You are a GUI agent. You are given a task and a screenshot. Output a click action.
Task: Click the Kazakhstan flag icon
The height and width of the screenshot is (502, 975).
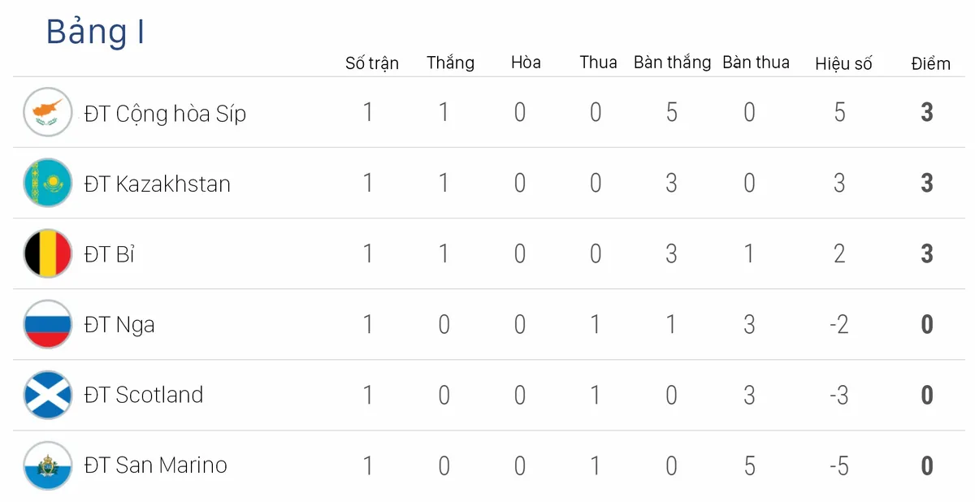click(x=48, y=183)
